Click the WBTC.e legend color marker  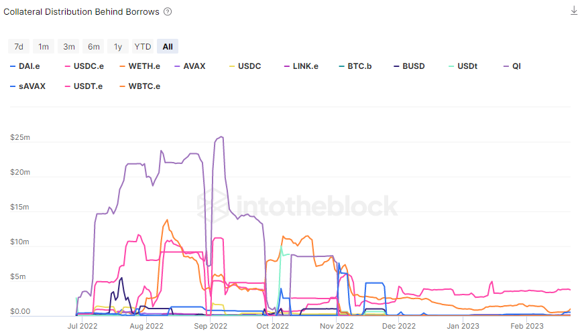pos(121,86)
